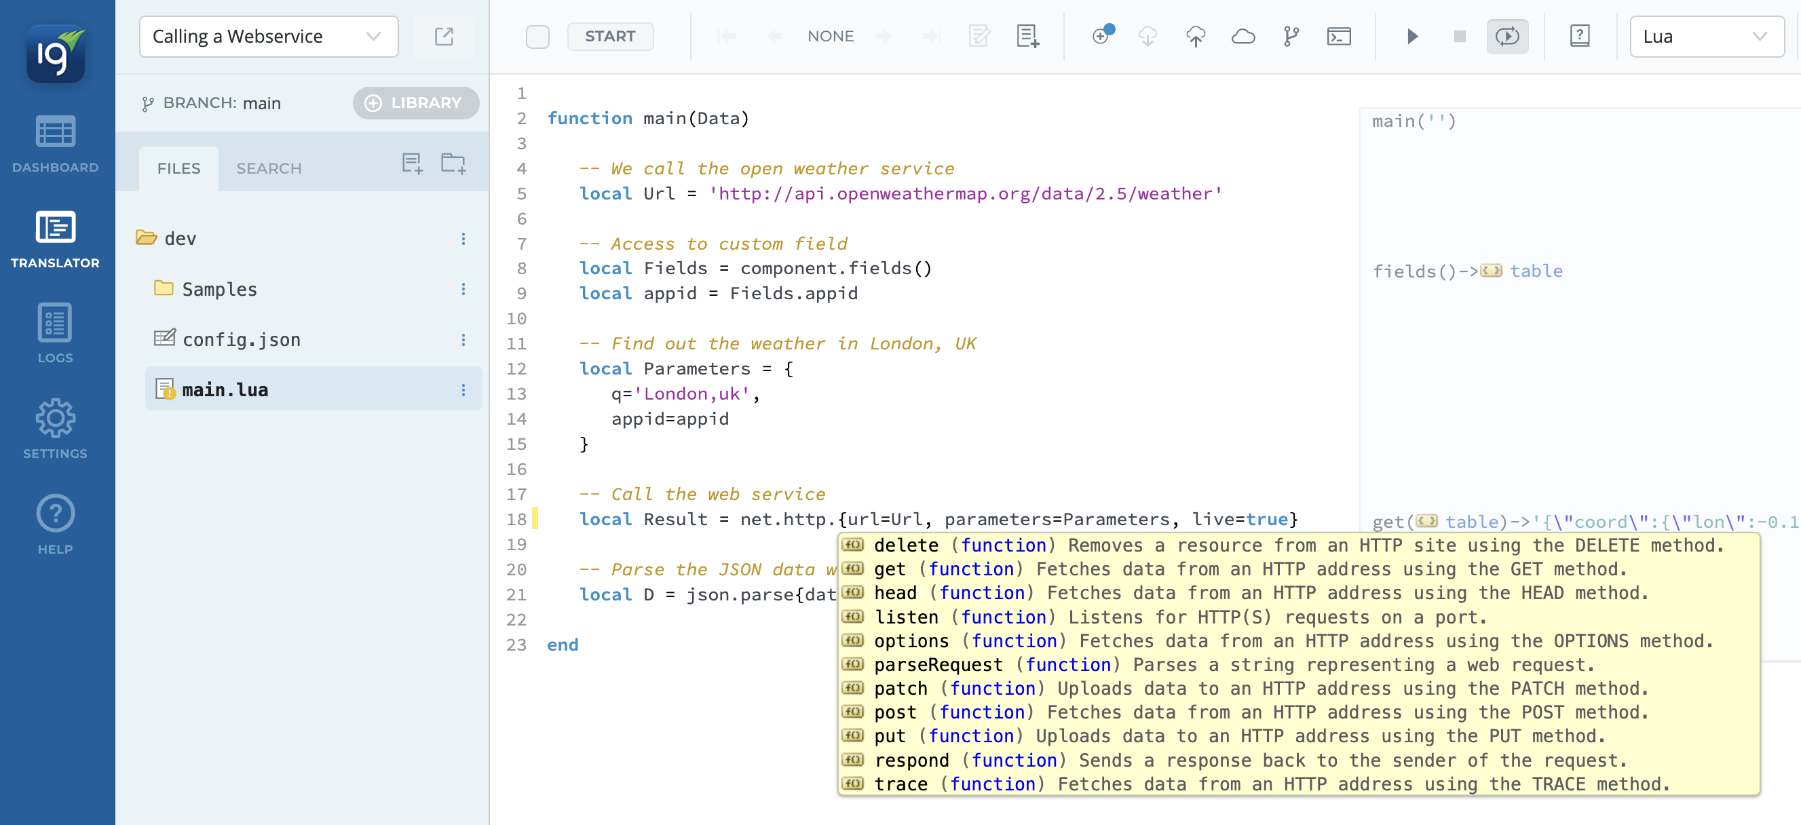Select the get function from autocomplete list

[x=890, y=569]
